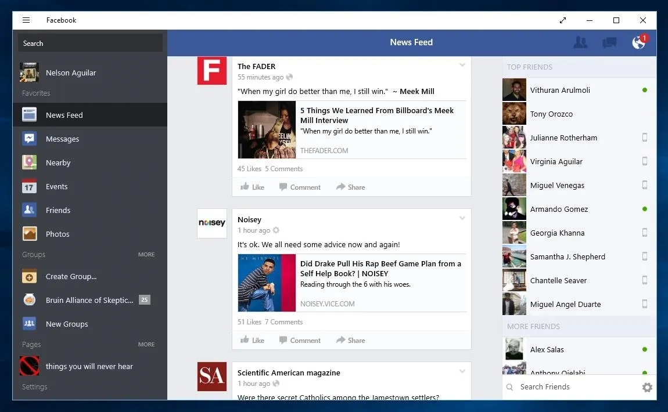This screenshot has height=412, width=668.
Task: Open chat with Virginia Aguilar
Action: point(579,161)
